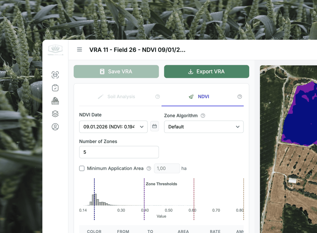Click the tractor field operations icon
The image size is (317, 233).
55,101
